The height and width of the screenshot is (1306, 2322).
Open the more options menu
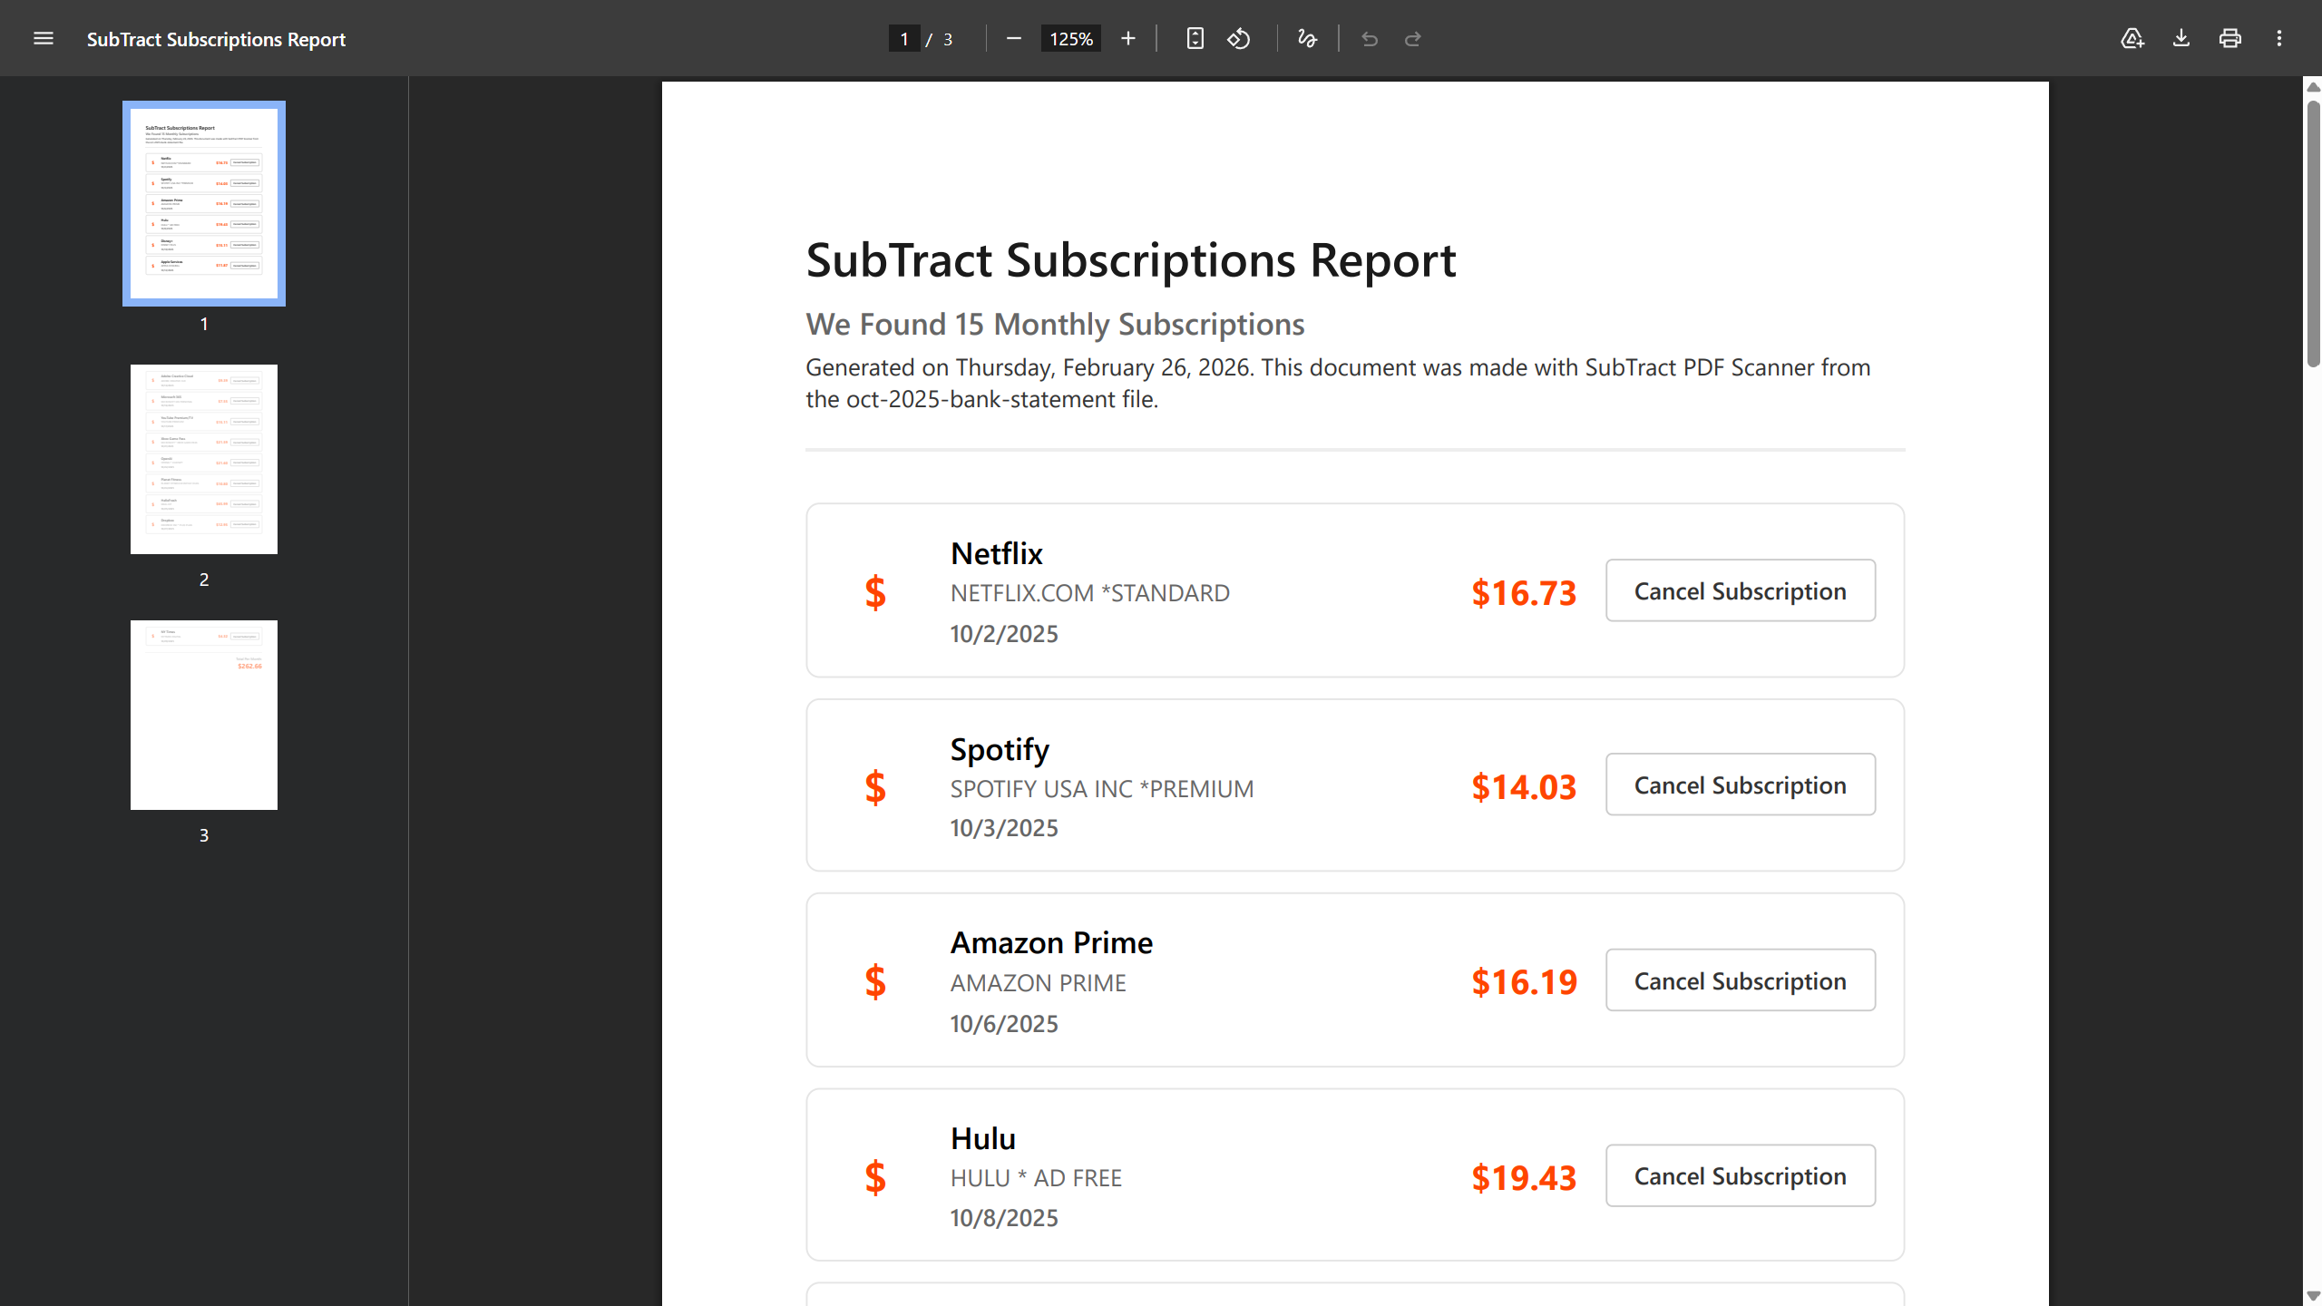[2278, 38]
